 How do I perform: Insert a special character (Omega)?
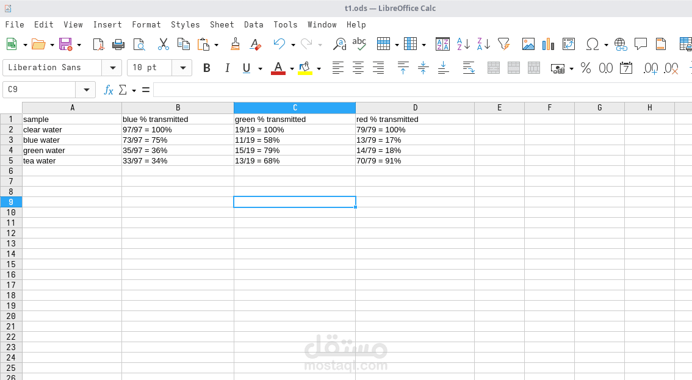[x=593, y=44]
